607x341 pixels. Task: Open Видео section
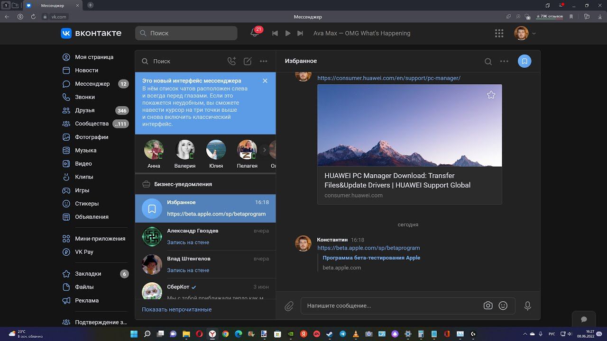coord(83,163)
